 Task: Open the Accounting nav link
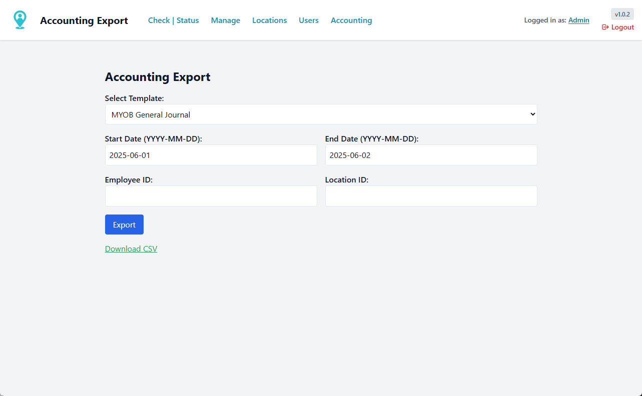[351, 20]
